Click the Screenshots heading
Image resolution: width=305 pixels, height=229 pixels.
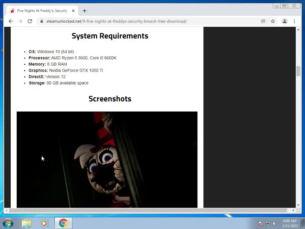point(110,99)
